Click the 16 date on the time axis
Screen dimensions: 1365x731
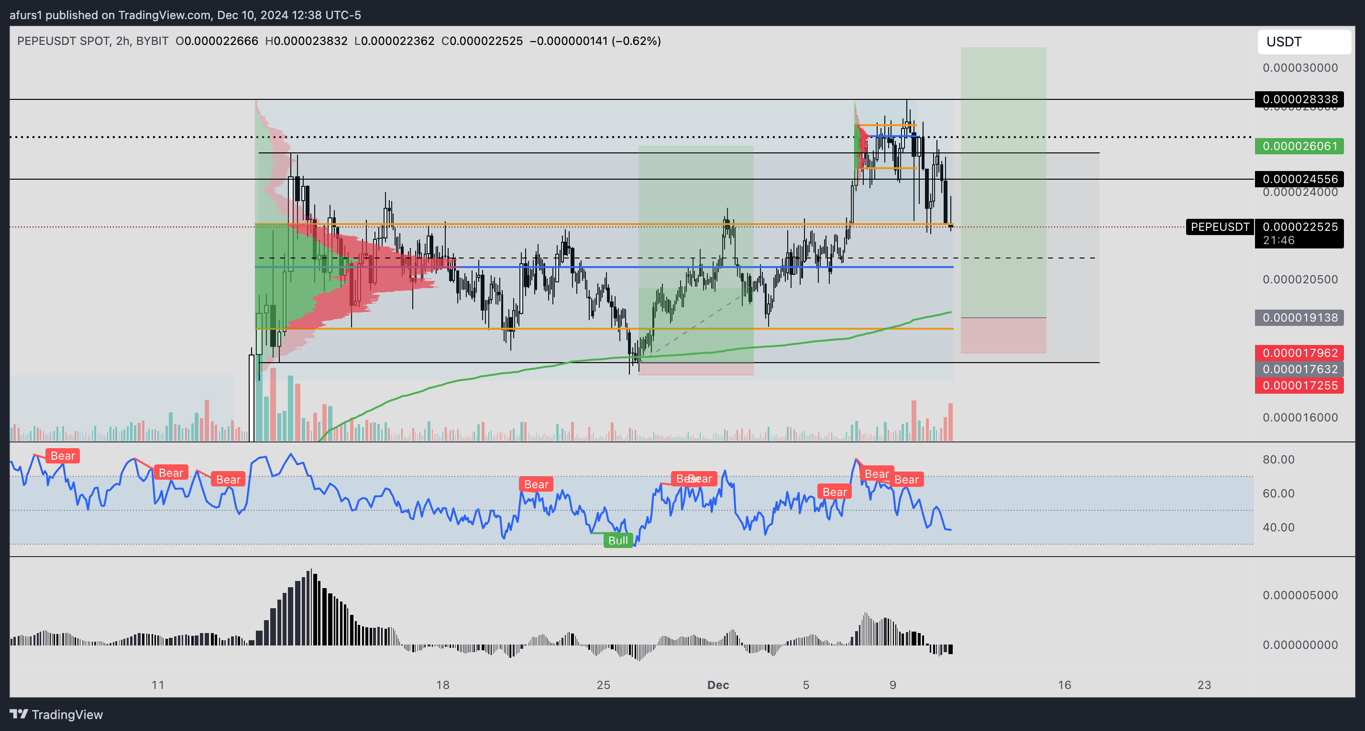click(x=1065, y=685)
